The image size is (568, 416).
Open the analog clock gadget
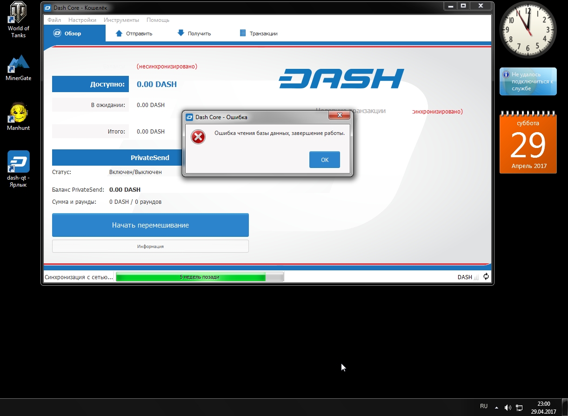click(x=528, y=29)
